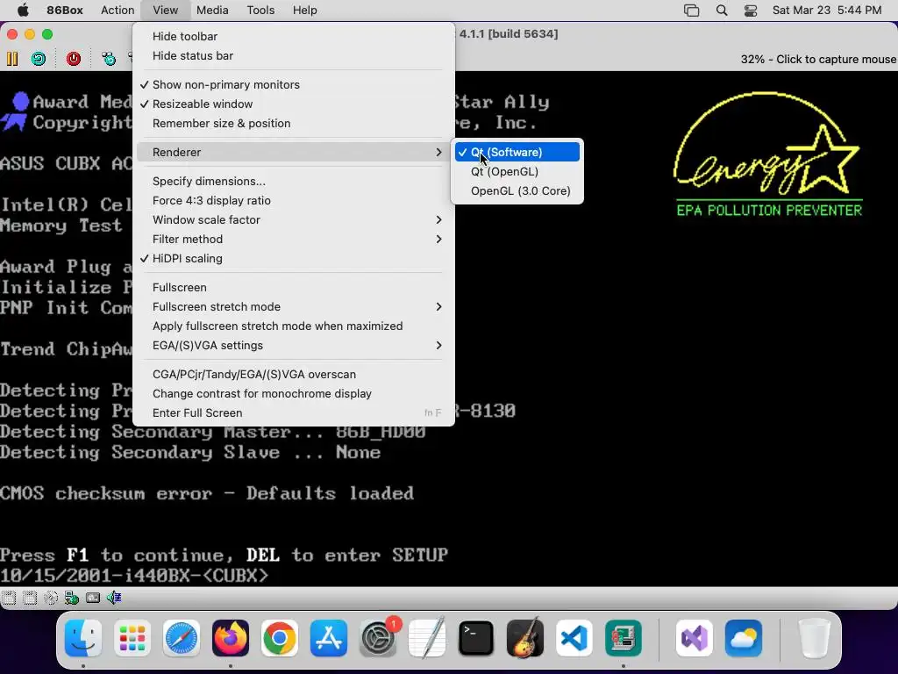This screenshot has height=674, width=898.
Task: Expand the Fullscreen stretch mode submenu
Action: [x=294, y=306]
